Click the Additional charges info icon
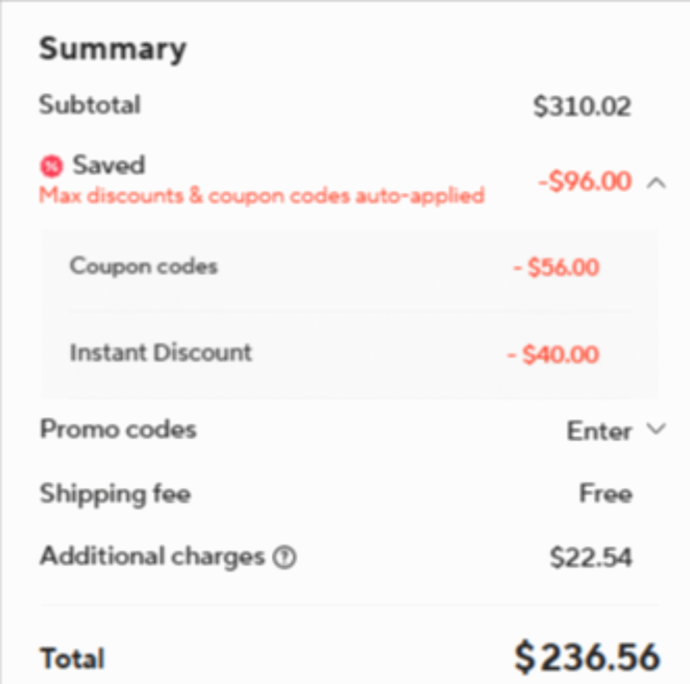Image resolution: width=690 pixels, height=684 pixels. [284, 557]
